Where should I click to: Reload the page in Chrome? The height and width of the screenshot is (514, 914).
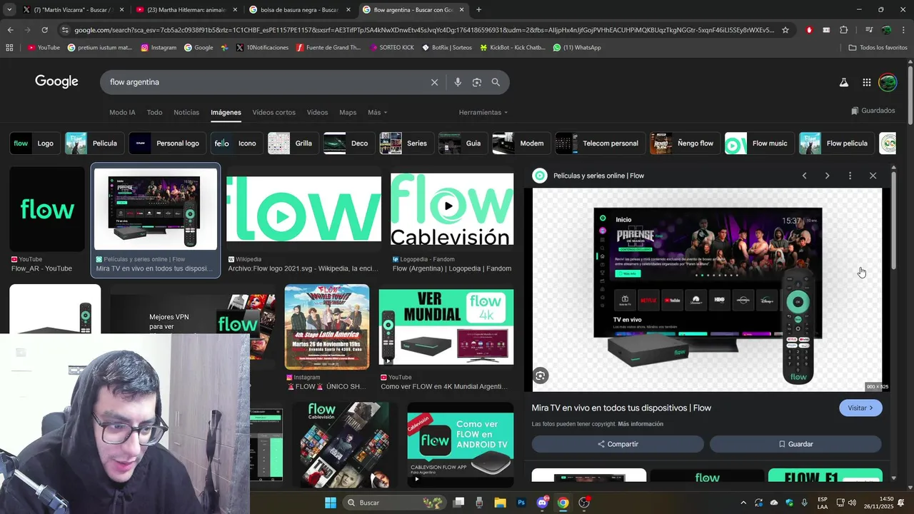pos(44,30)
